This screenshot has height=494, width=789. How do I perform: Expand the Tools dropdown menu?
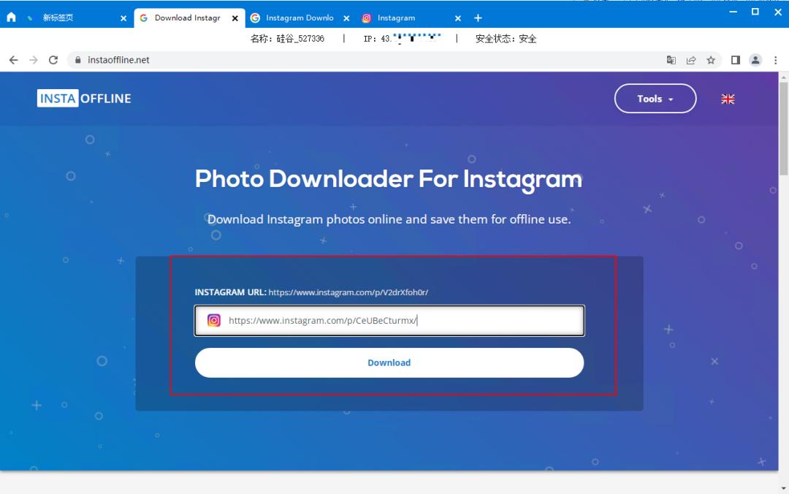pyautogui.click(x=655, y=99)
